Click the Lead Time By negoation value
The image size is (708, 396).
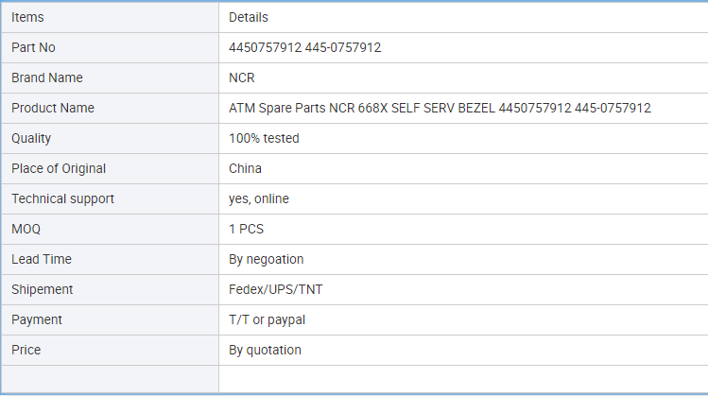[x=267, y=259]
